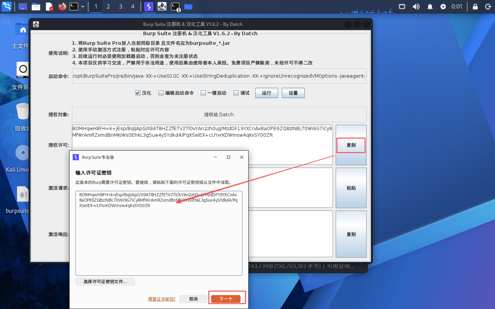This screenshot has width=495, height=309.
Task: Click the Burp Suite dialog title bar icon
Action: [76, 157]
